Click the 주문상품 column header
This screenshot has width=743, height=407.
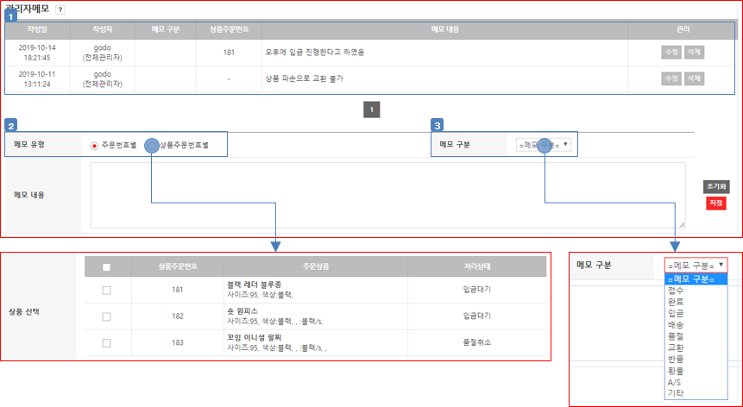click(x=316, y=267)
